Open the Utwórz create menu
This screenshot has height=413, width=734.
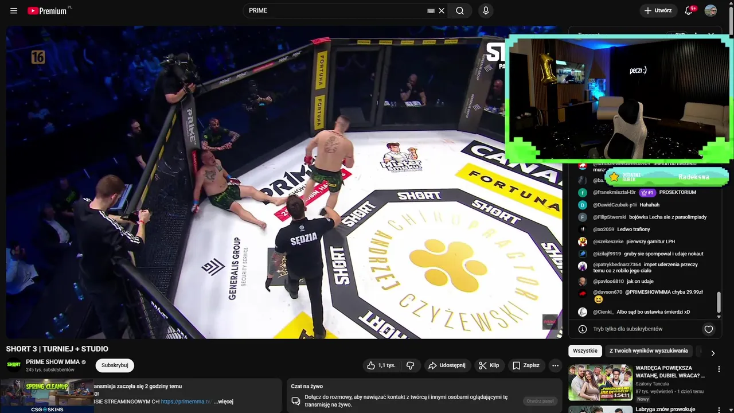(x=657, y=10)
